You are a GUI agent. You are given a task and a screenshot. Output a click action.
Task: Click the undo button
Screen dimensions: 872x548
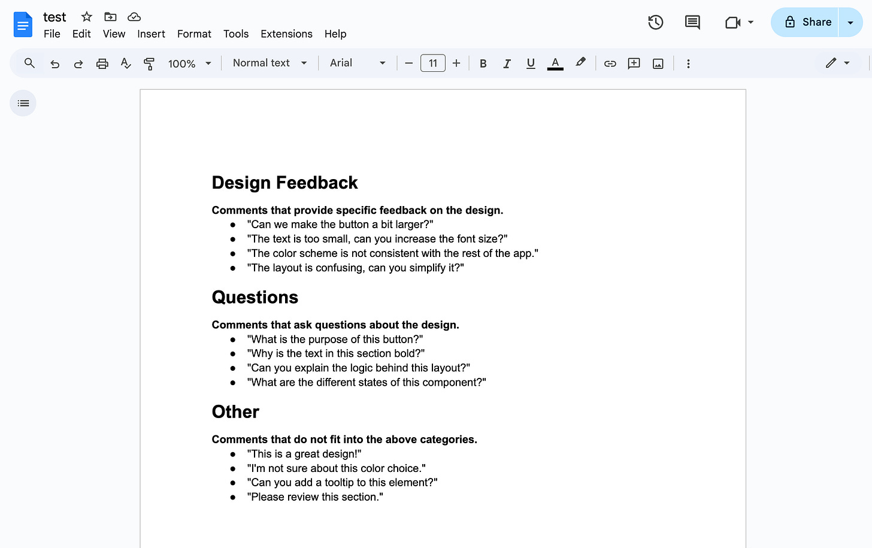54,63
